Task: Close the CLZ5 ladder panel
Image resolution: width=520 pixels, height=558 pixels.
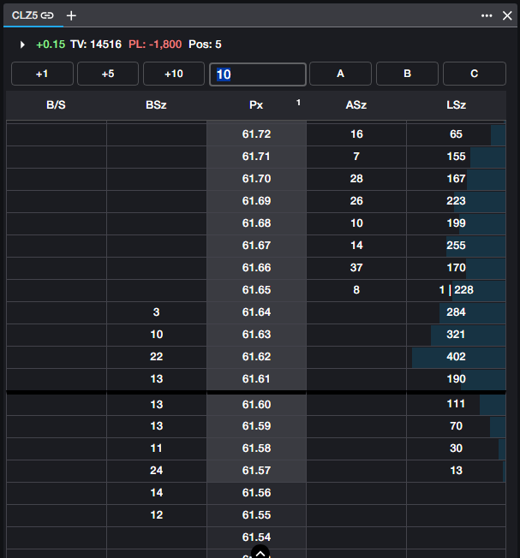Action: click(506, 15)
